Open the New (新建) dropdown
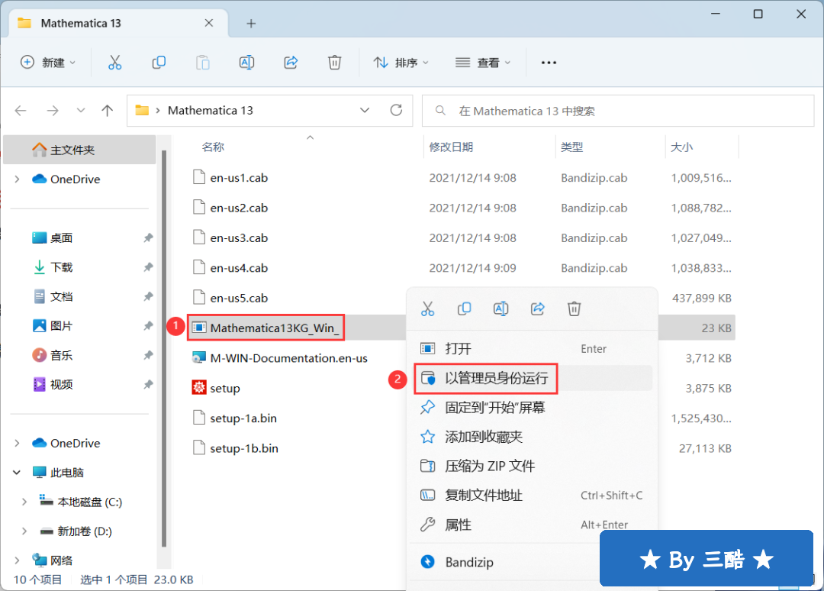Image resolution: width=824 pixels, height=591 pixels. coord(48,63)
